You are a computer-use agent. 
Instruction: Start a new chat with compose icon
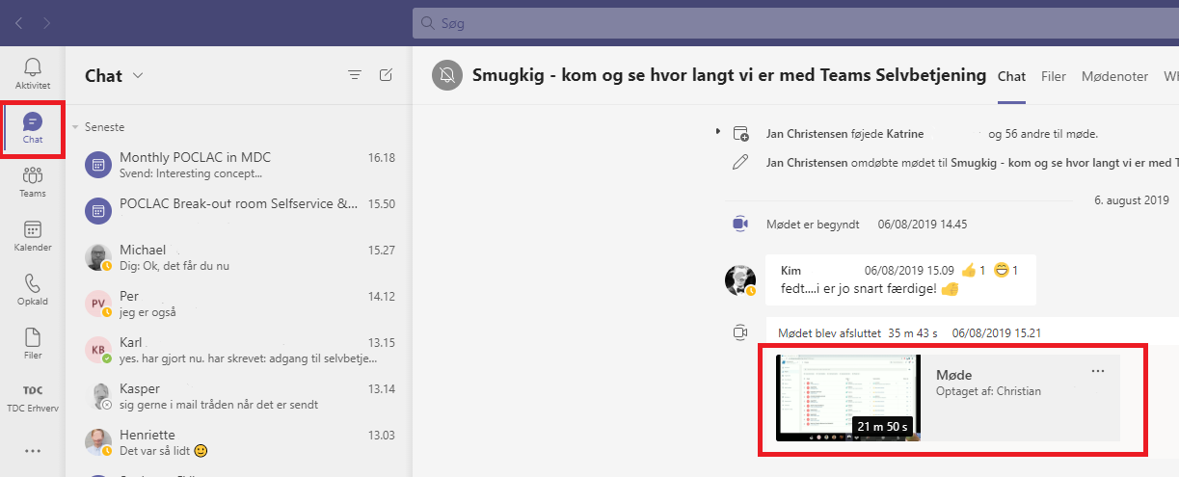point(386,75)
